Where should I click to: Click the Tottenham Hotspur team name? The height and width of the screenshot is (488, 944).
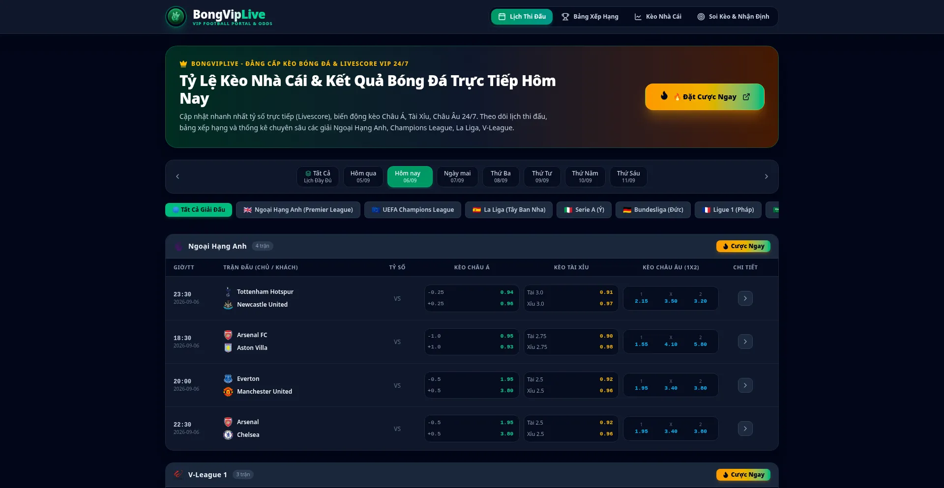[265, 292]
